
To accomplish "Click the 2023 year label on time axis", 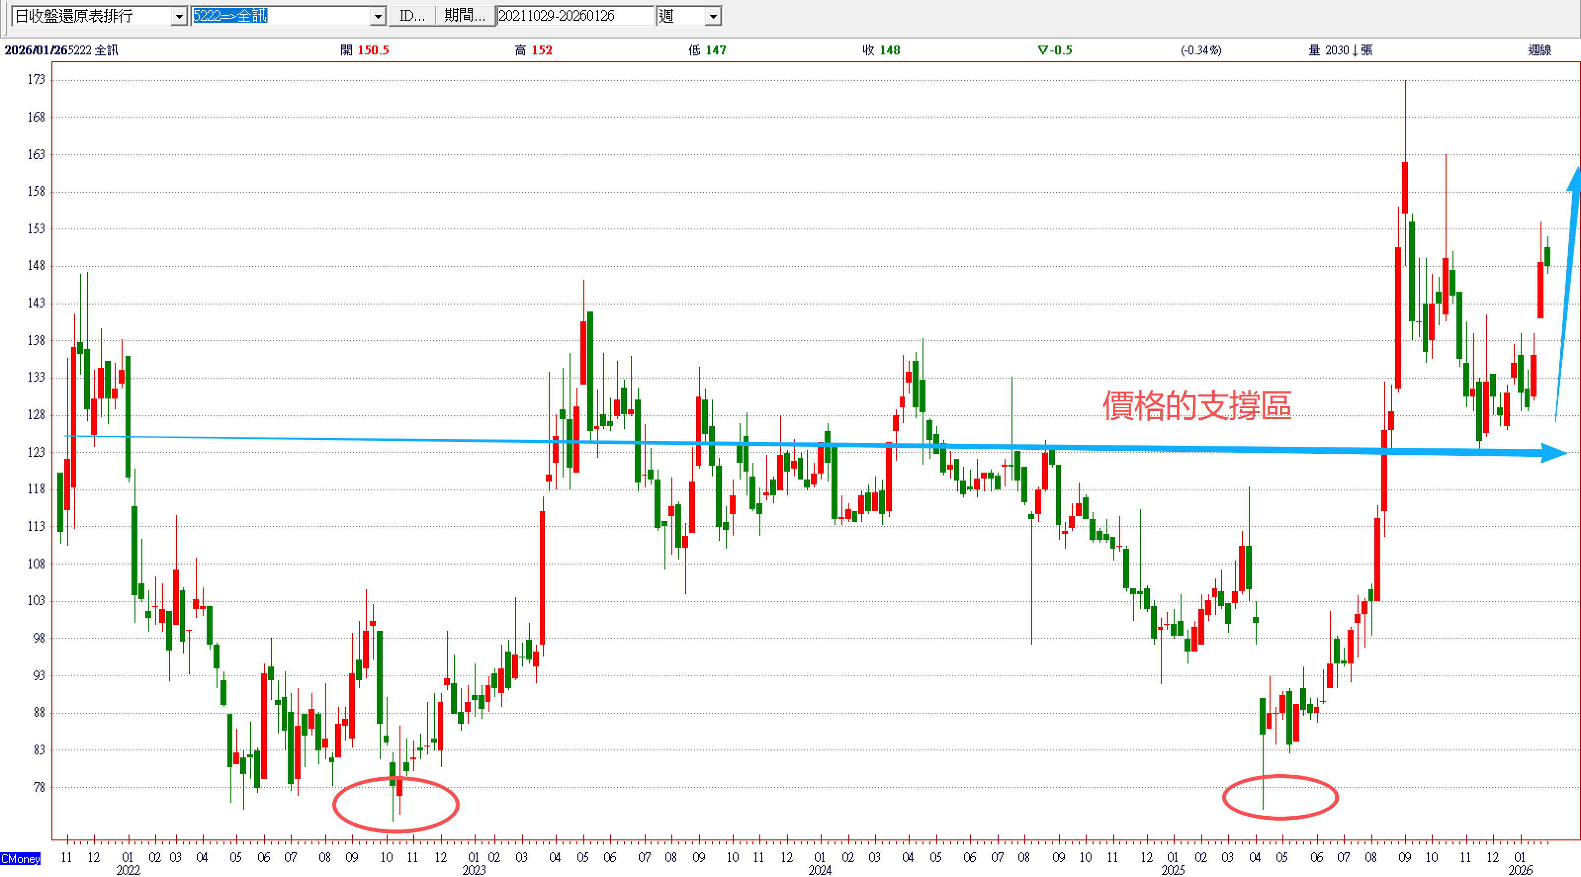I will click(x=473, y=870).
